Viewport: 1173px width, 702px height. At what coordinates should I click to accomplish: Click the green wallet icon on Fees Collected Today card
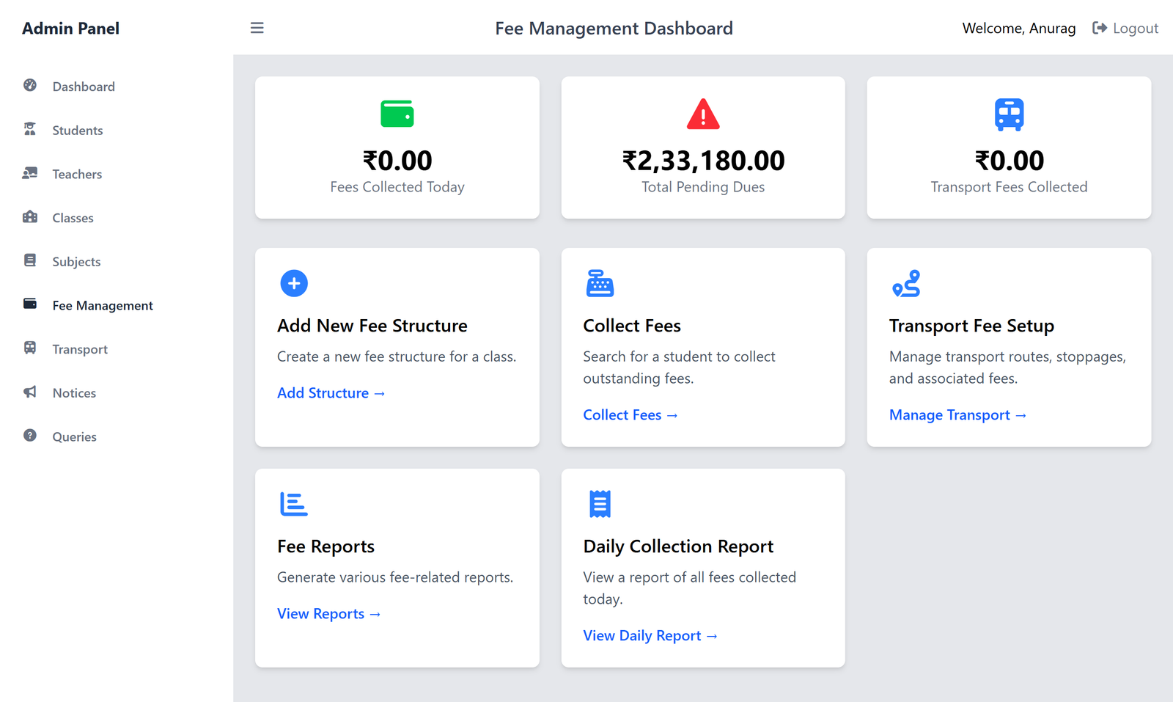point(397,114)
